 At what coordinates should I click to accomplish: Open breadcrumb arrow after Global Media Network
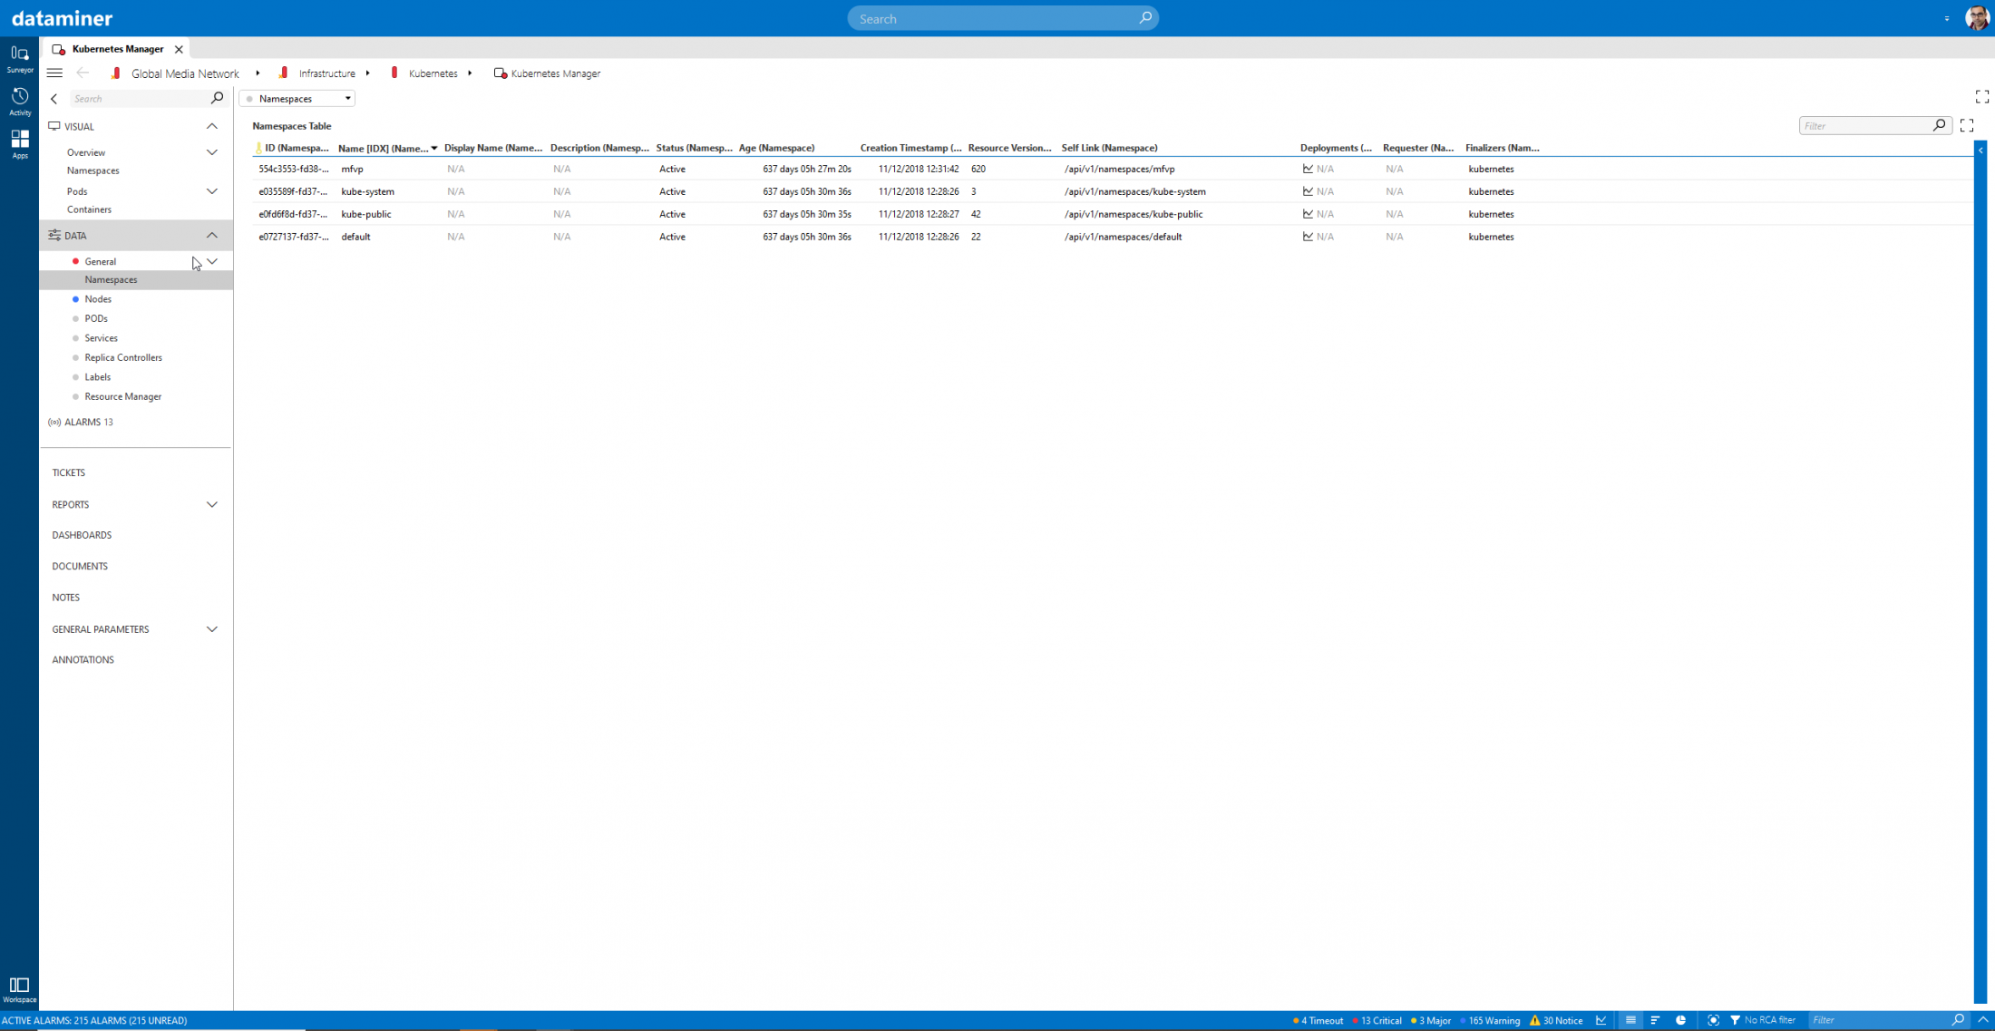[x=258, y=73]
